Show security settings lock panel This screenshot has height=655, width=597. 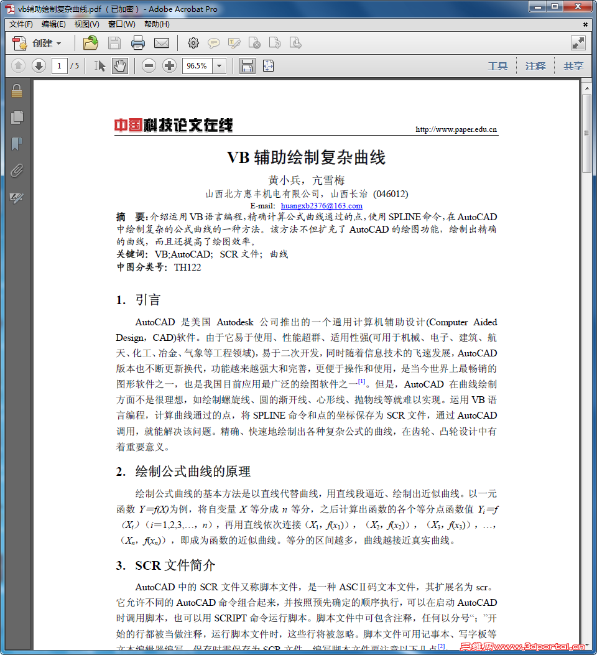click(17, 91)
